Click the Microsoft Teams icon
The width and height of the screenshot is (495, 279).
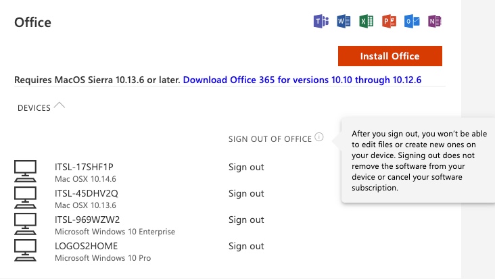(321, 22)
